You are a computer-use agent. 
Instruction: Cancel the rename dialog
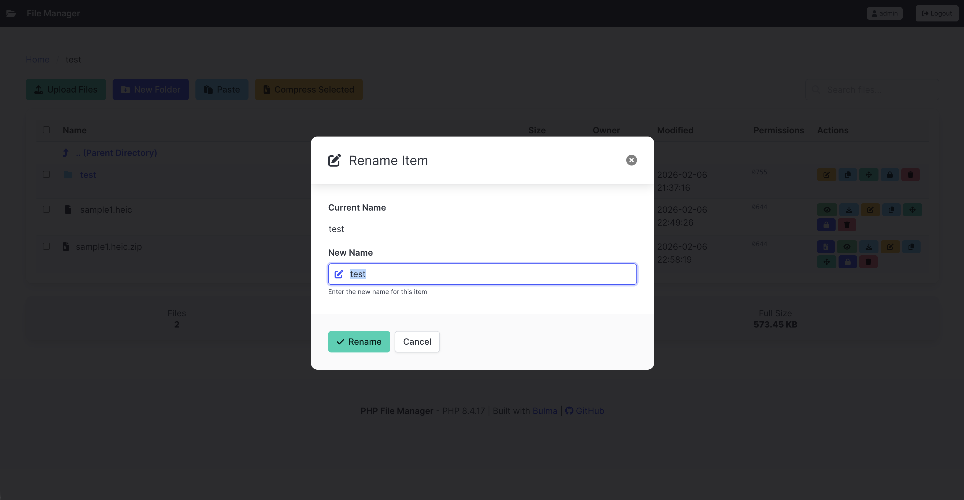coord(417,341)
